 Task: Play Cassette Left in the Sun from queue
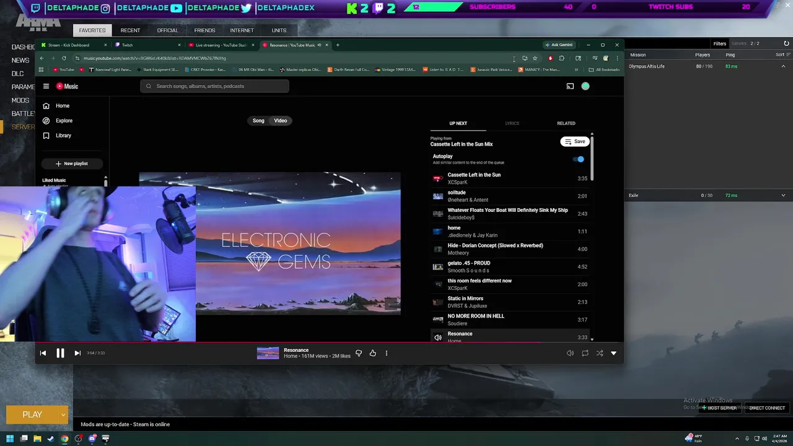pos(510,178)
